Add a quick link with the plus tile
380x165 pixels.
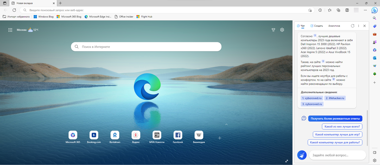[220, 138]
